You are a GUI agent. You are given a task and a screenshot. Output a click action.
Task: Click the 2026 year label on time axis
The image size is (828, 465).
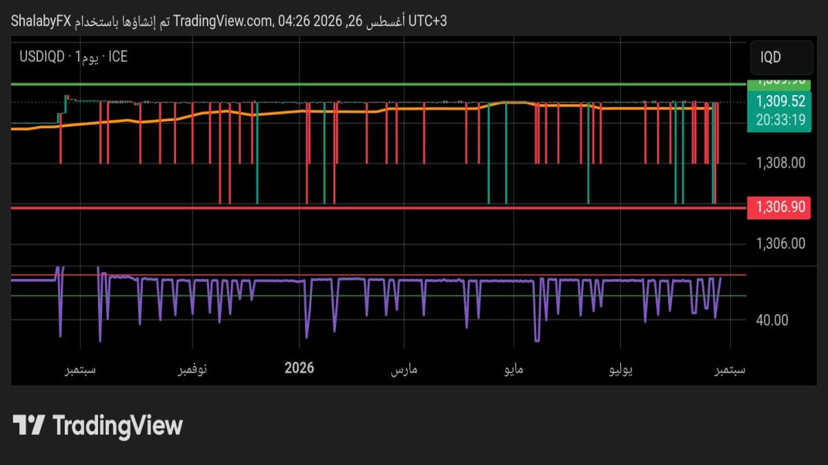coord(299,367)
